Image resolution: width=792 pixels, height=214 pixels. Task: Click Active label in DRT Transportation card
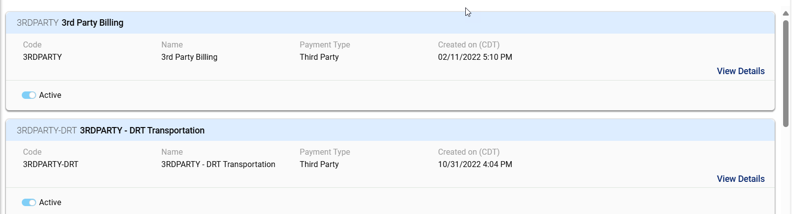50,202
